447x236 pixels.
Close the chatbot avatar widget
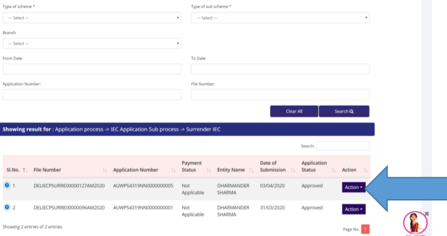(427, 213)
